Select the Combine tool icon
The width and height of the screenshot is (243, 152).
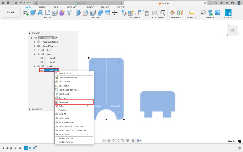tap(100, 12)
